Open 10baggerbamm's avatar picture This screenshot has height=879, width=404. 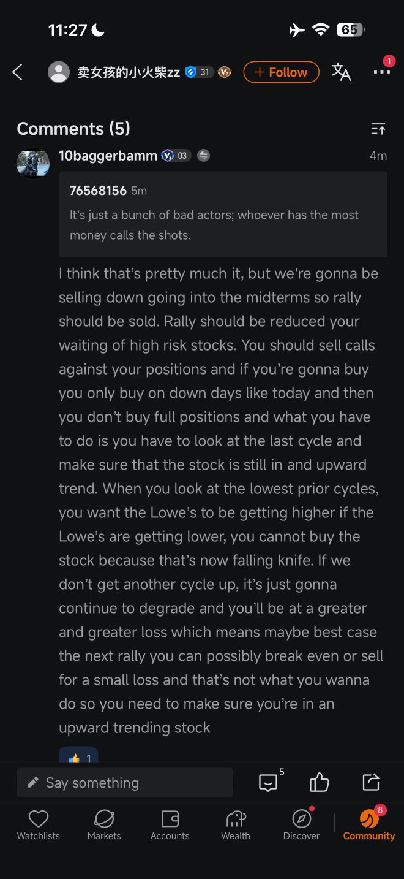pos(33,163)
